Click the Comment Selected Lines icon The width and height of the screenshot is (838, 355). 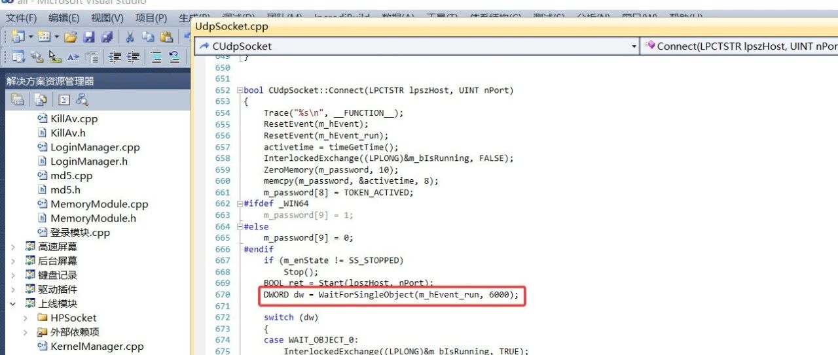pyautogui.click(x=156, y=57)
